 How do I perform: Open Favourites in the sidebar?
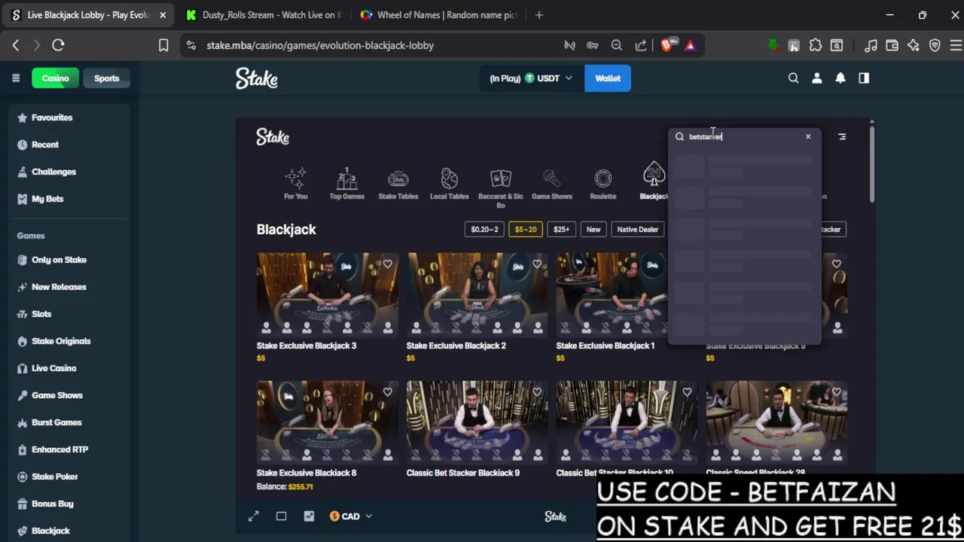click(51, 117)
